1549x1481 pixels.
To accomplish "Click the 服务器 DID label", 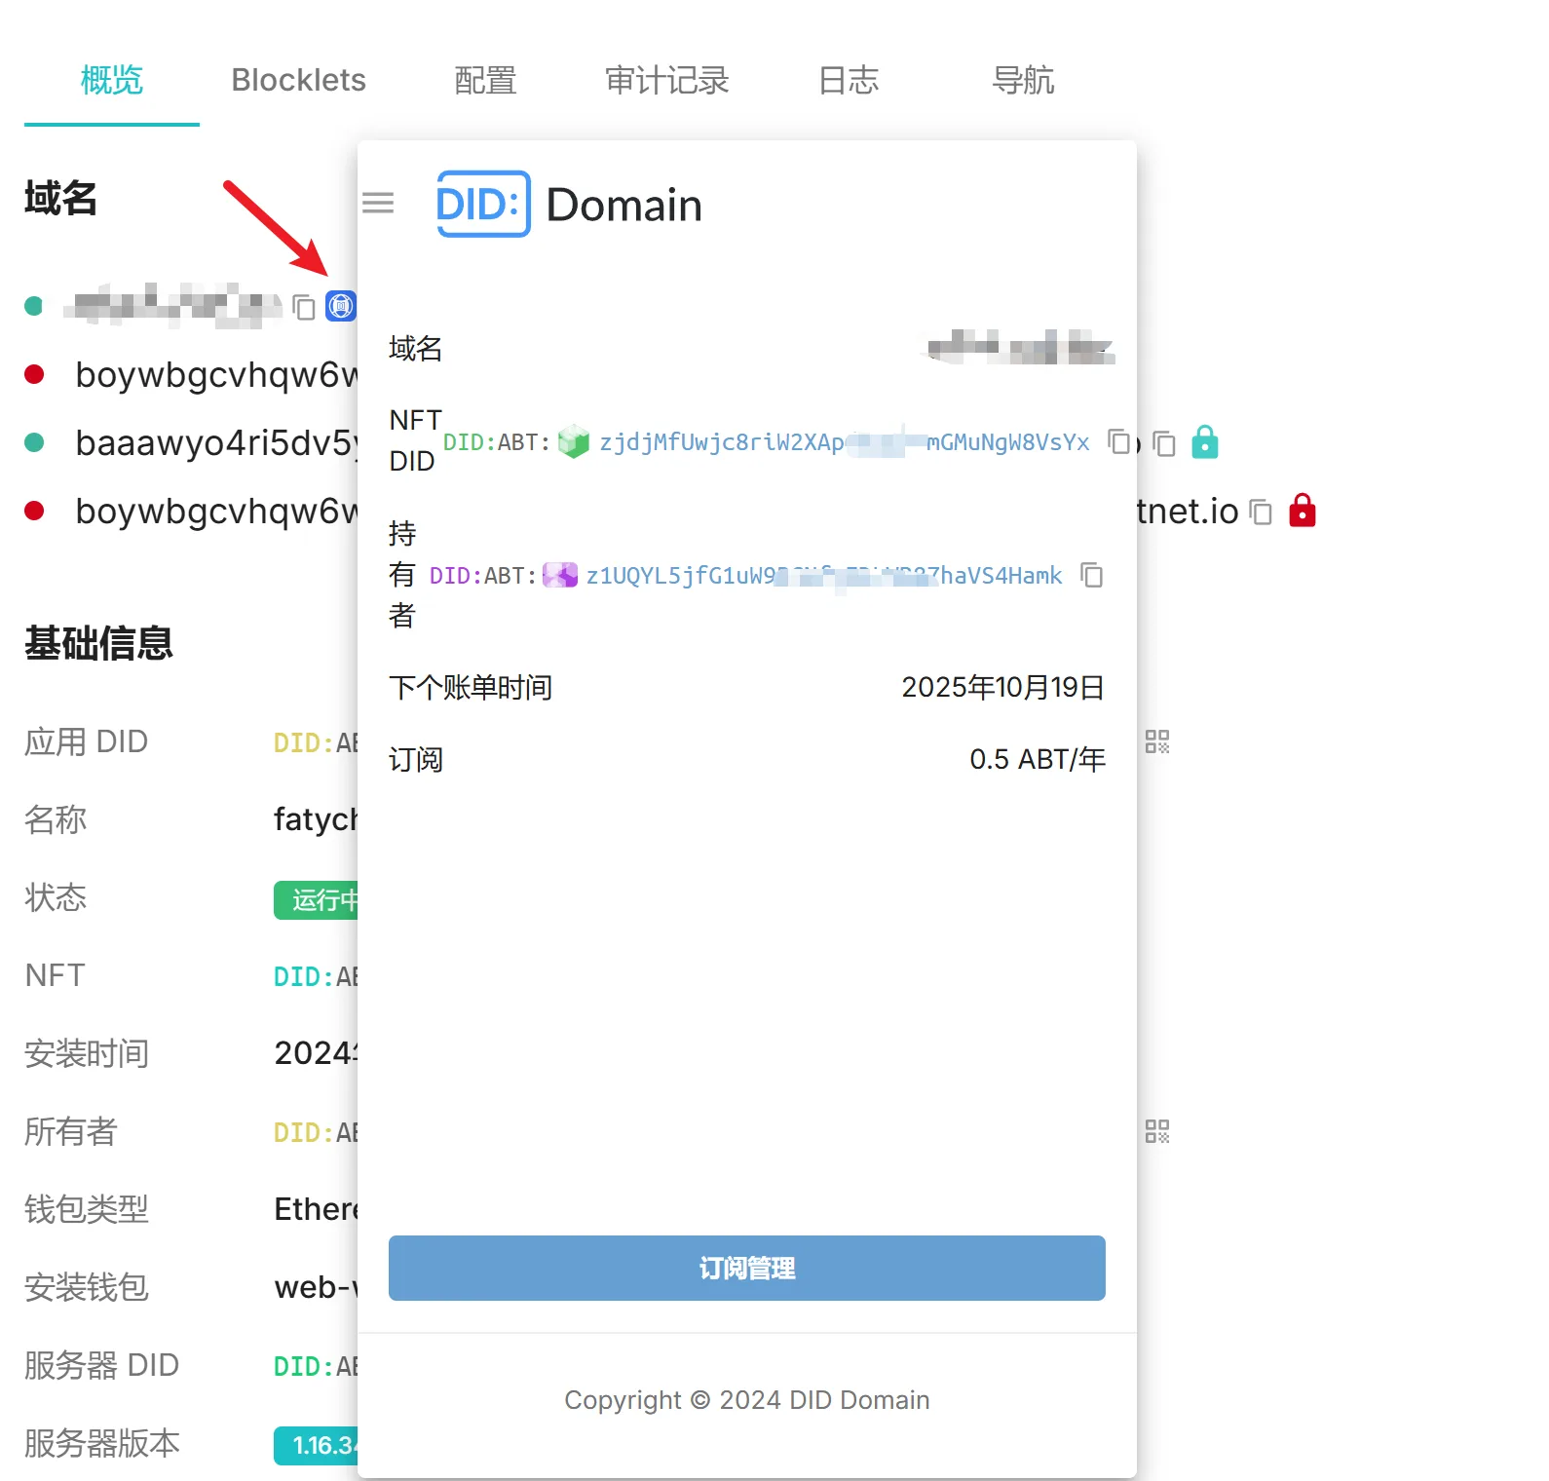I will (101, 1365).
